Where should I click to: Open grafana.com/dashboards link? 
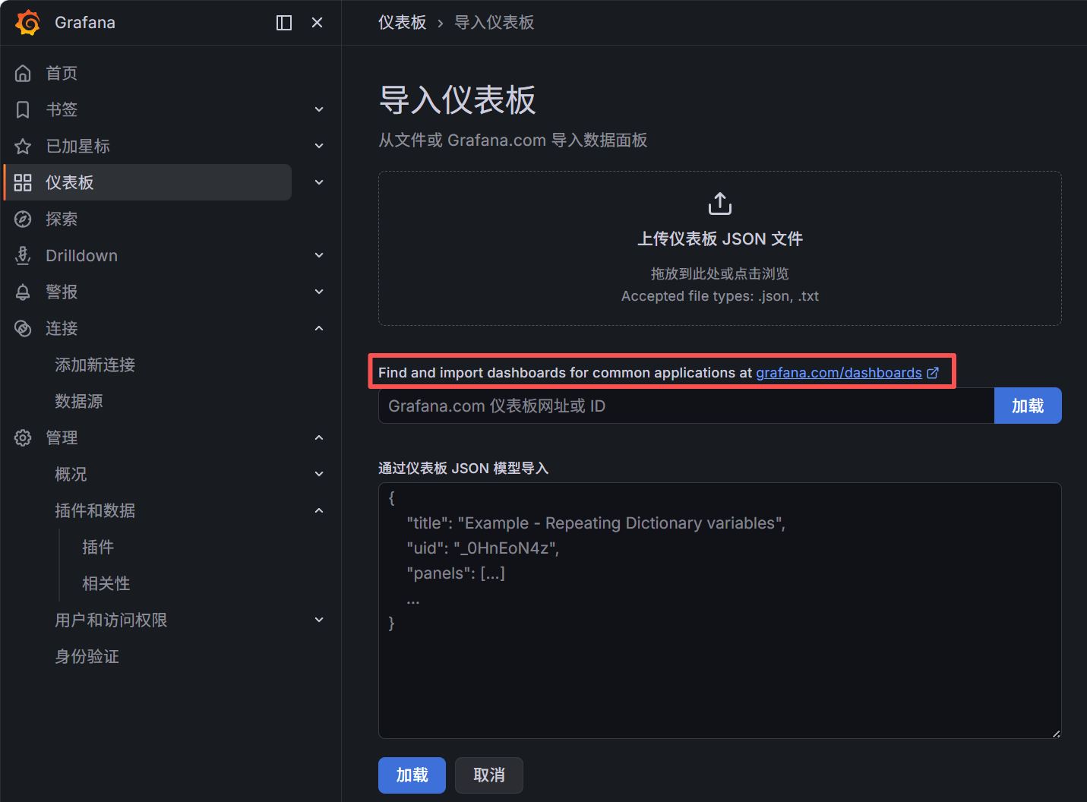tap(839, 373)
